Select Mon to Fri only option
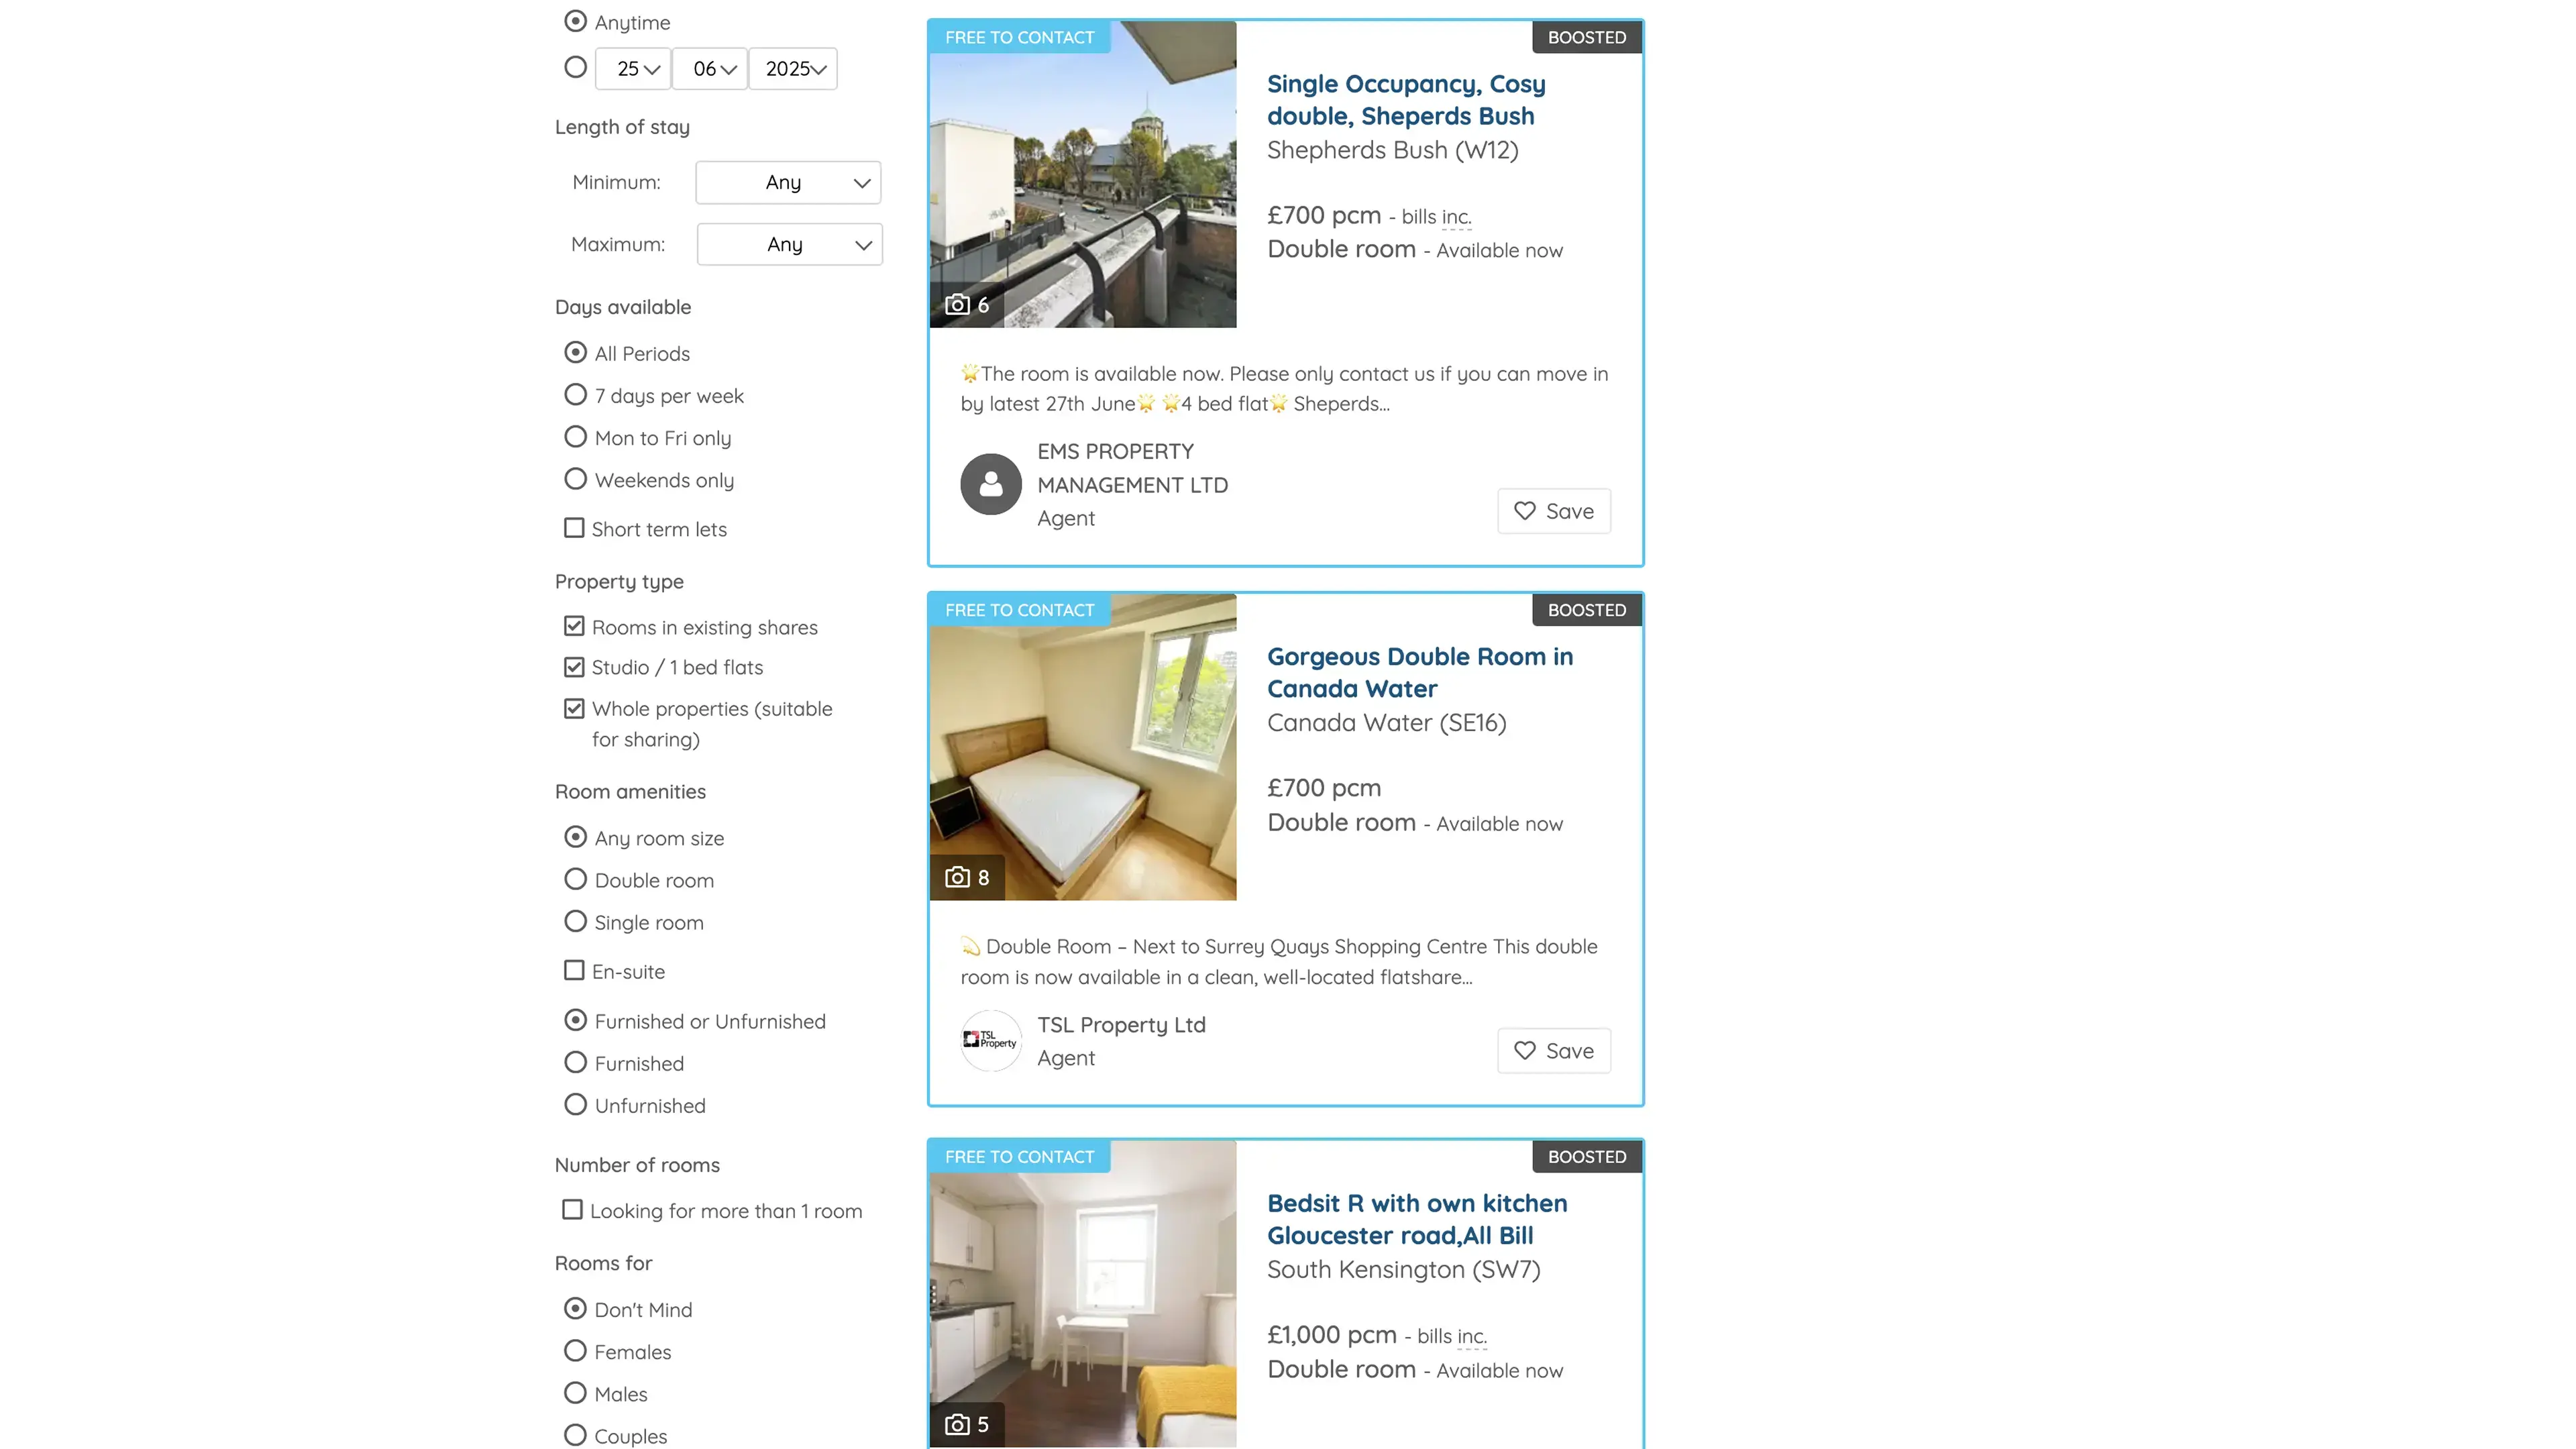Screen dimensions: 2576x1449 tap(575, 438)
